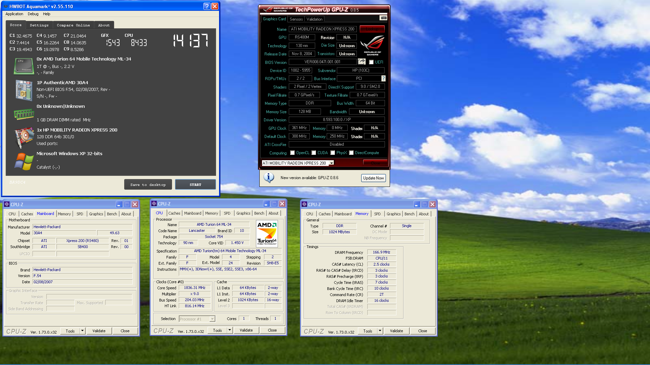Open the Help menu in Aquamark
The image size is (650, 365).
[47, 14]
